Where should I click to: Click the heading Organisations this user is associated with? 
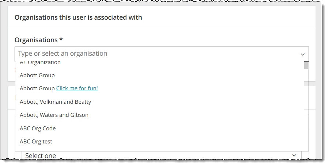point(78,17)
